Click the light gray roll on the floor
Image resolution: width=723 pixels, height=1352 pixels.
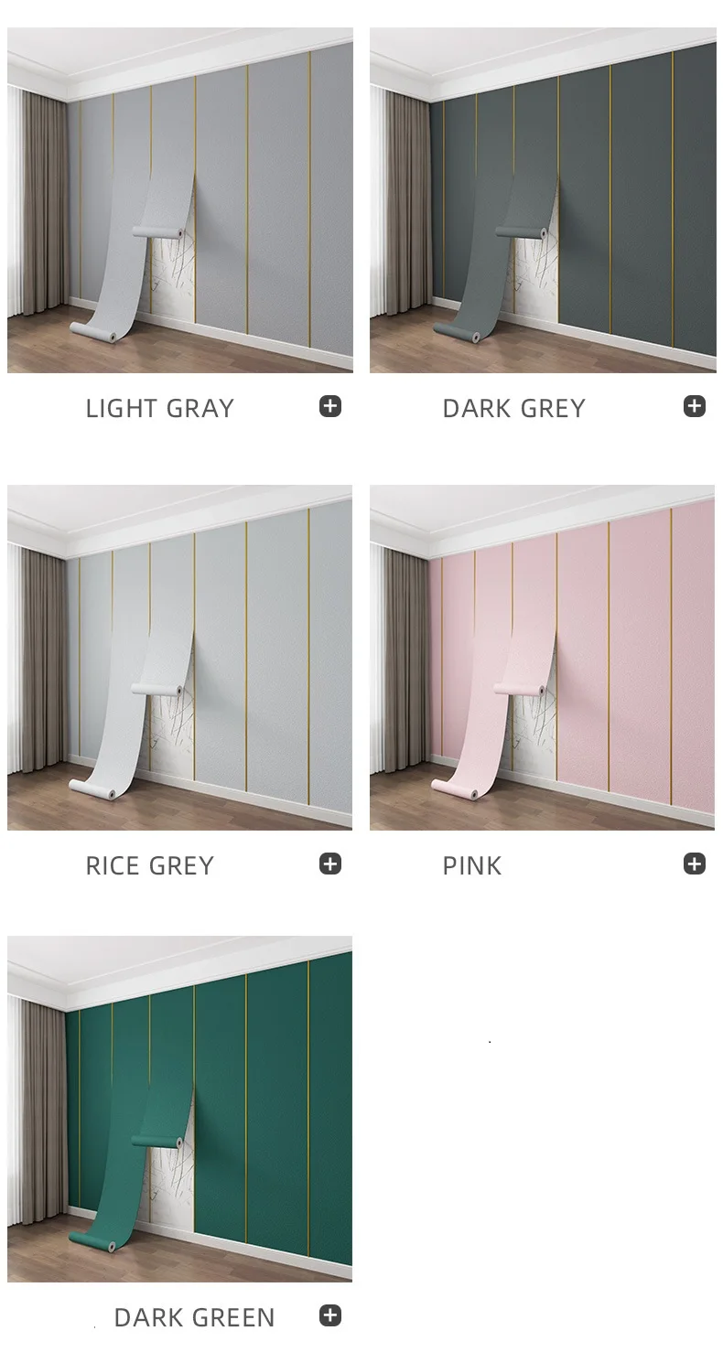pyautogui.click(x=94, y=330)
